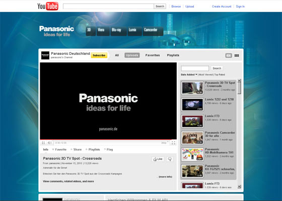Viewport: 282px width, 201px height.
Task: Click the red video progress bar
Action: coord(108,140)
